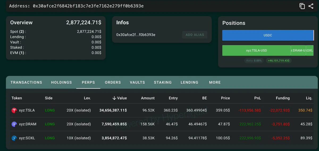Sort table by Entry column header
The image size is (319, 151).
173,98
